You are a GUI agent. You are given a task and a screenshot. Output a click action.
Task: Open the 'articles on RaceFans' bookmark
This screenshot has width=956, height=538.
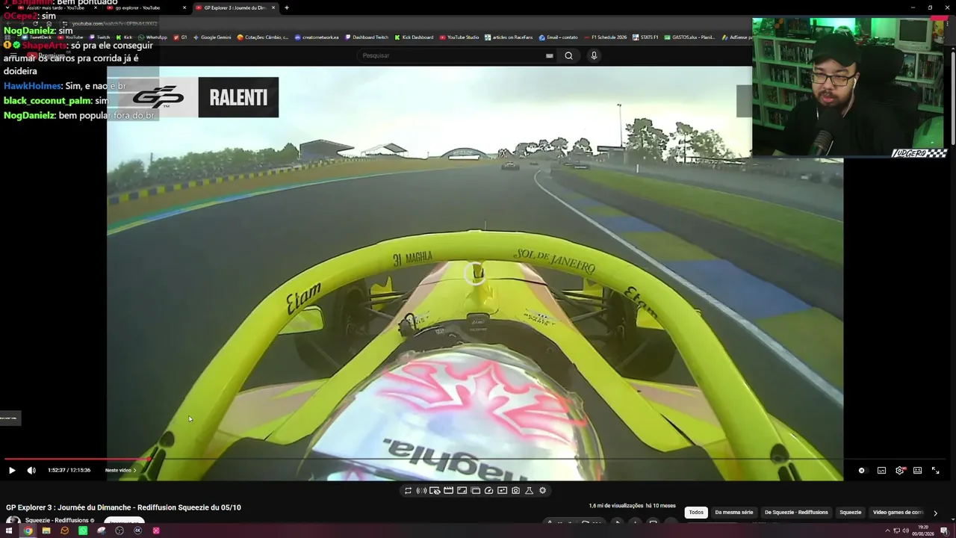click(509, 37)
